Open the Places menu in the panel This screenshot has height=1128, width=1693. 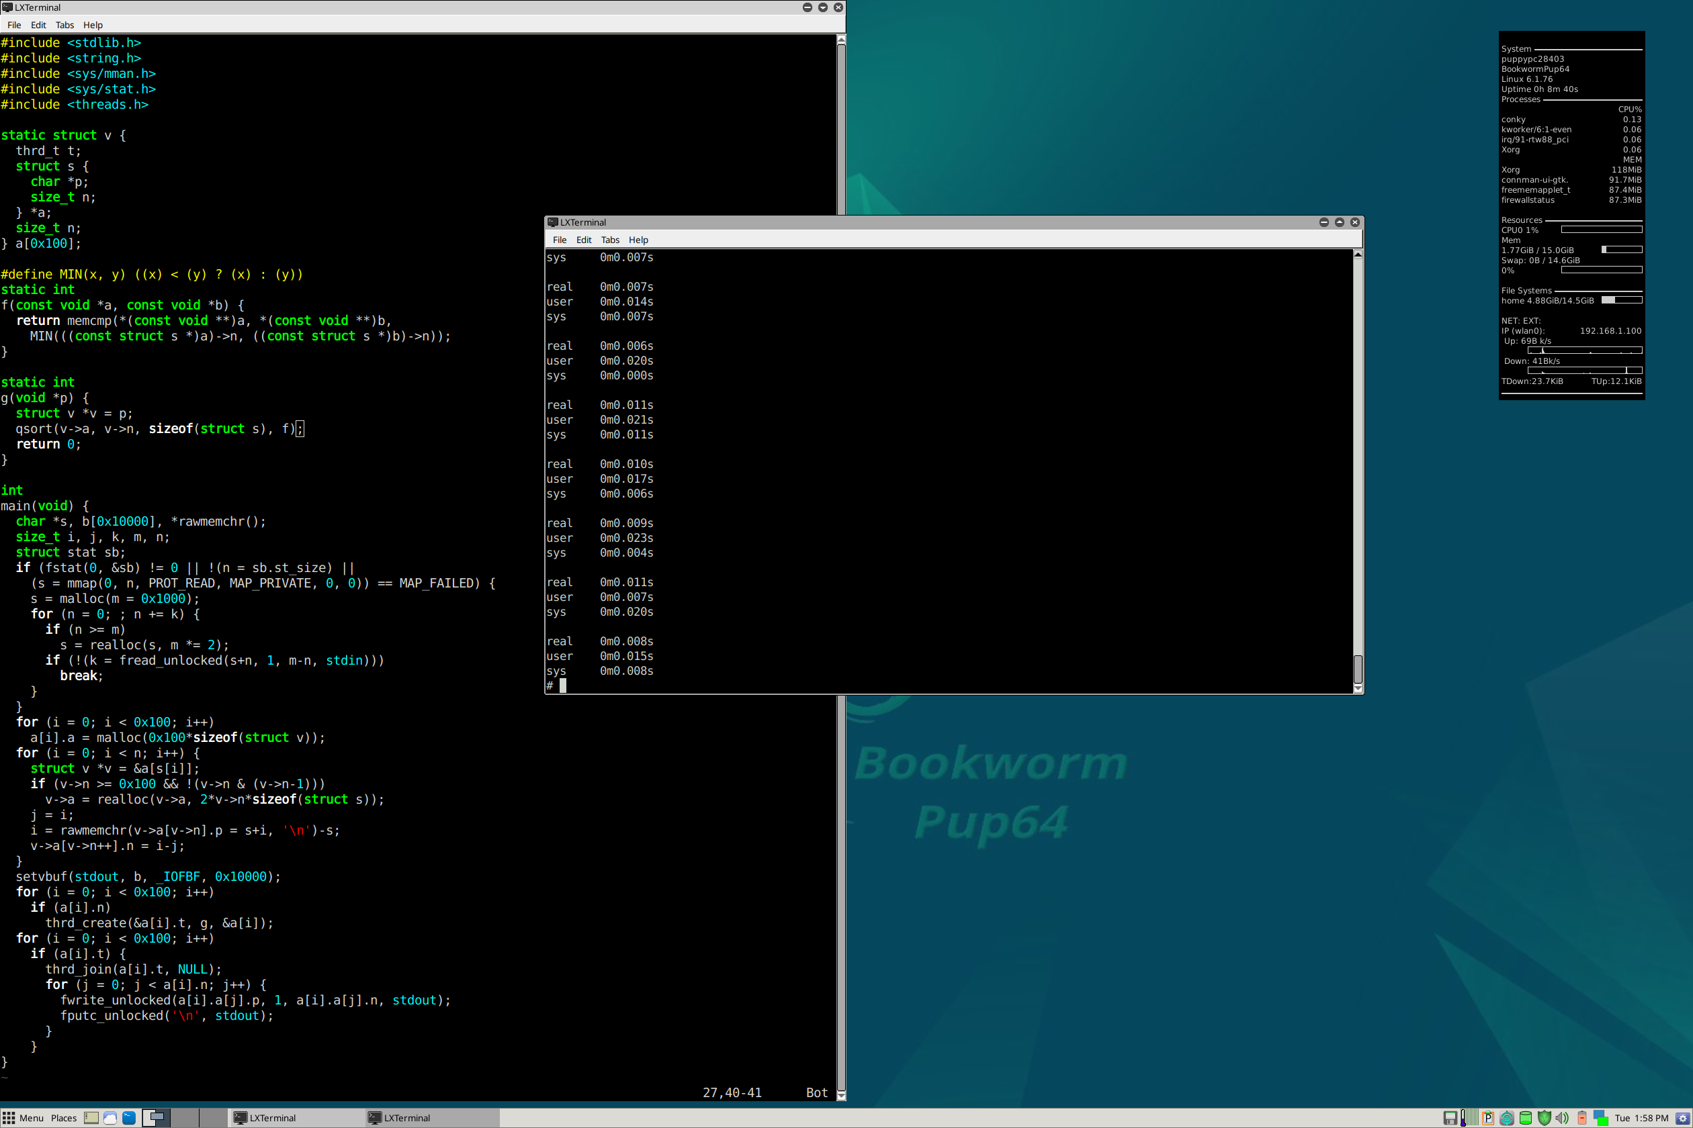pos(63,1118)
